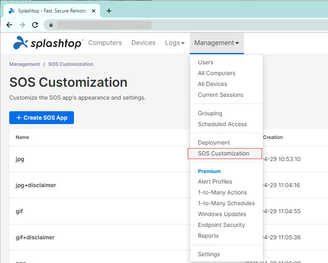Open a new browser tab
The width and height of the screenshot is (328, 263).
point(109,11)
